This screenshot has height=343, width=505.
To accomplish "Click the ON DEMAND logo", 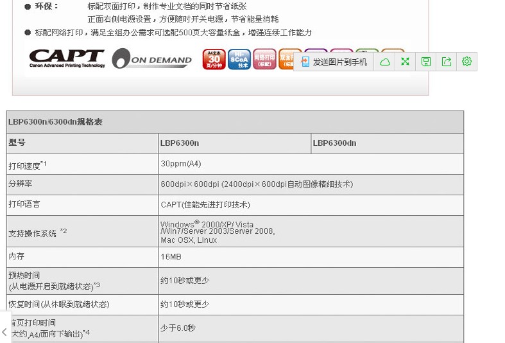I will 151,58.
